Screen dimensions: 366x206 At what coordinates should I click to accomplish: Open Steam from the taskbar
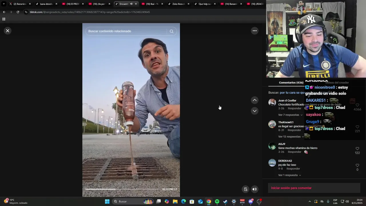(x=225, y=201)
